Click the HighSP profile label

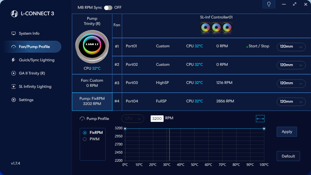(162, 83)
